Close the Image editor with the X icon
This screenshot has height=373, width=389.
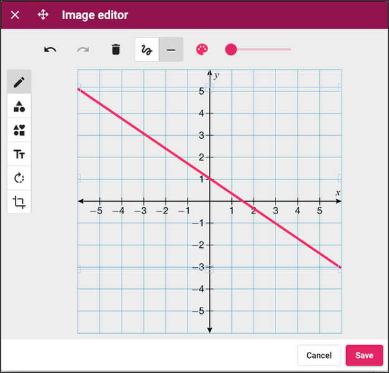(15, 15)
